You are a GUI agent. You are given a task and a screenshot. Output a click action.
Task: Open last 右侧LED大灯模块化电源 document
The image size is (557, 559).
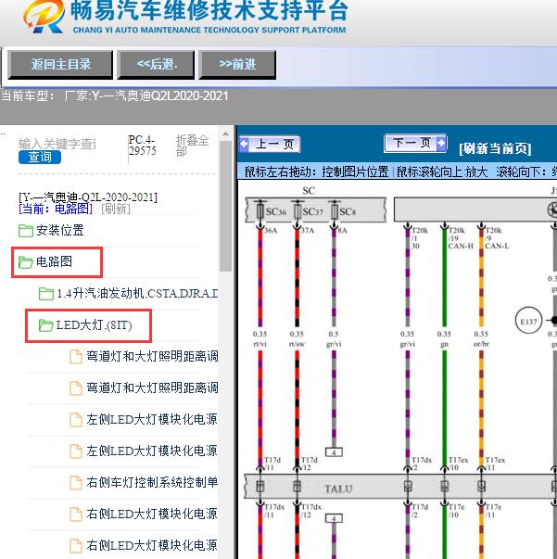pos(152,545)
